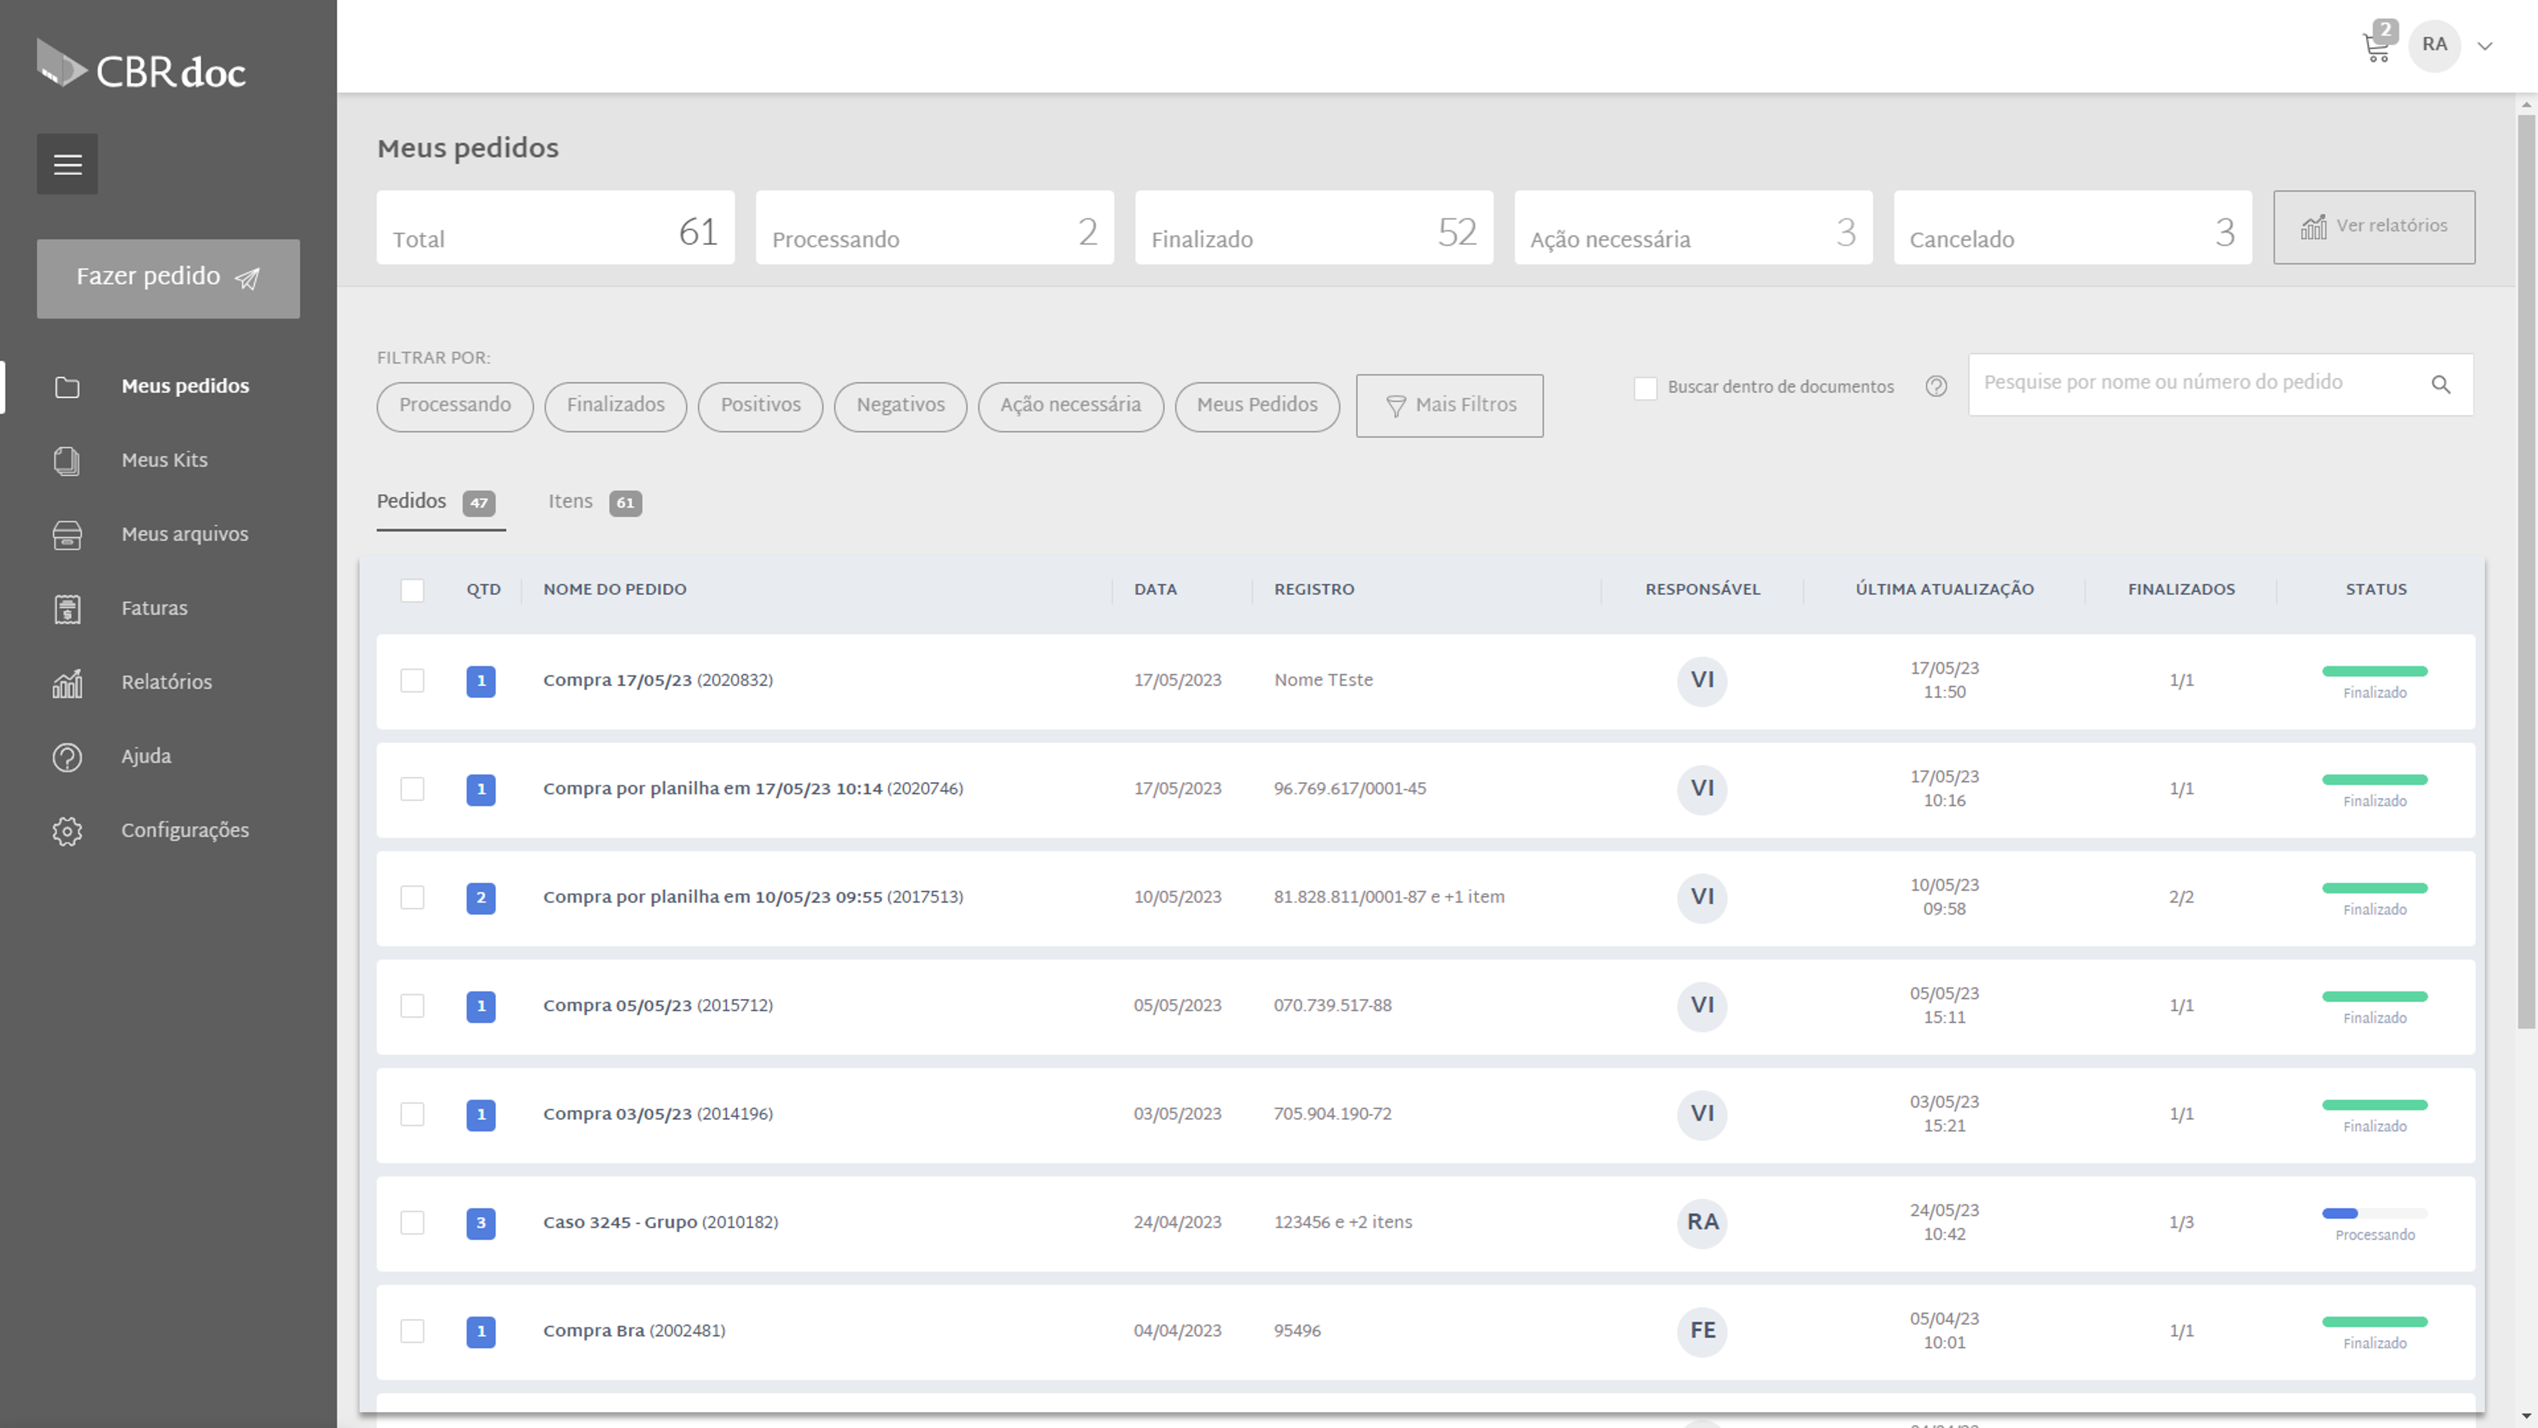
Task: Click the page vertical scrollbar
Action: pyautogui.click(x=2526, y=572)
